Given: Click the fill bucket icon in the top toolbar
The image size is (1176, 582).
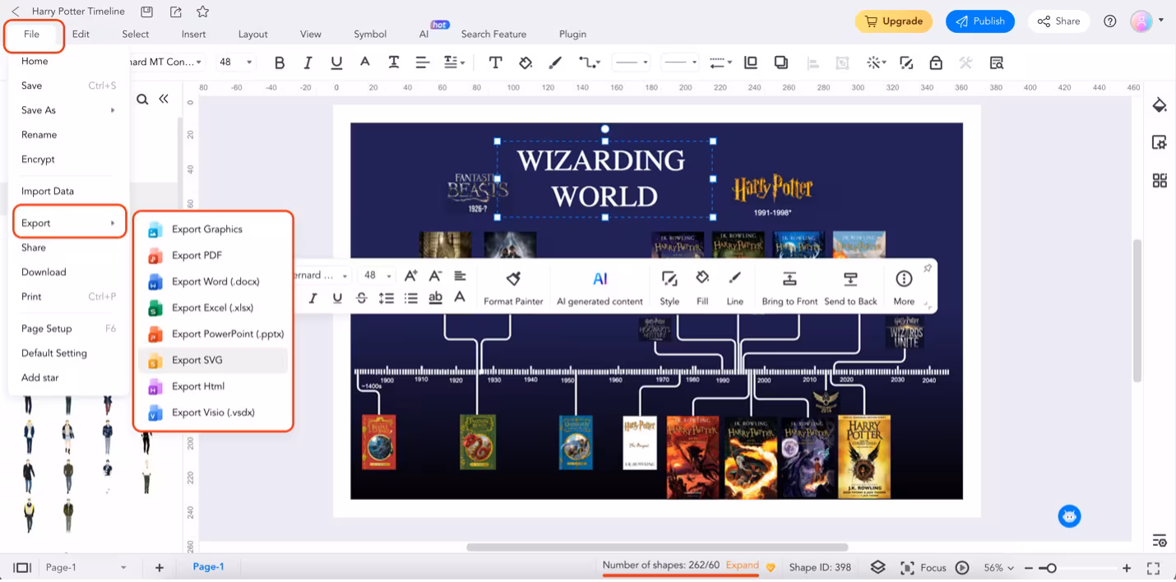Looking at the screenshot, I should pyautogui.click(x=525, y=62).
